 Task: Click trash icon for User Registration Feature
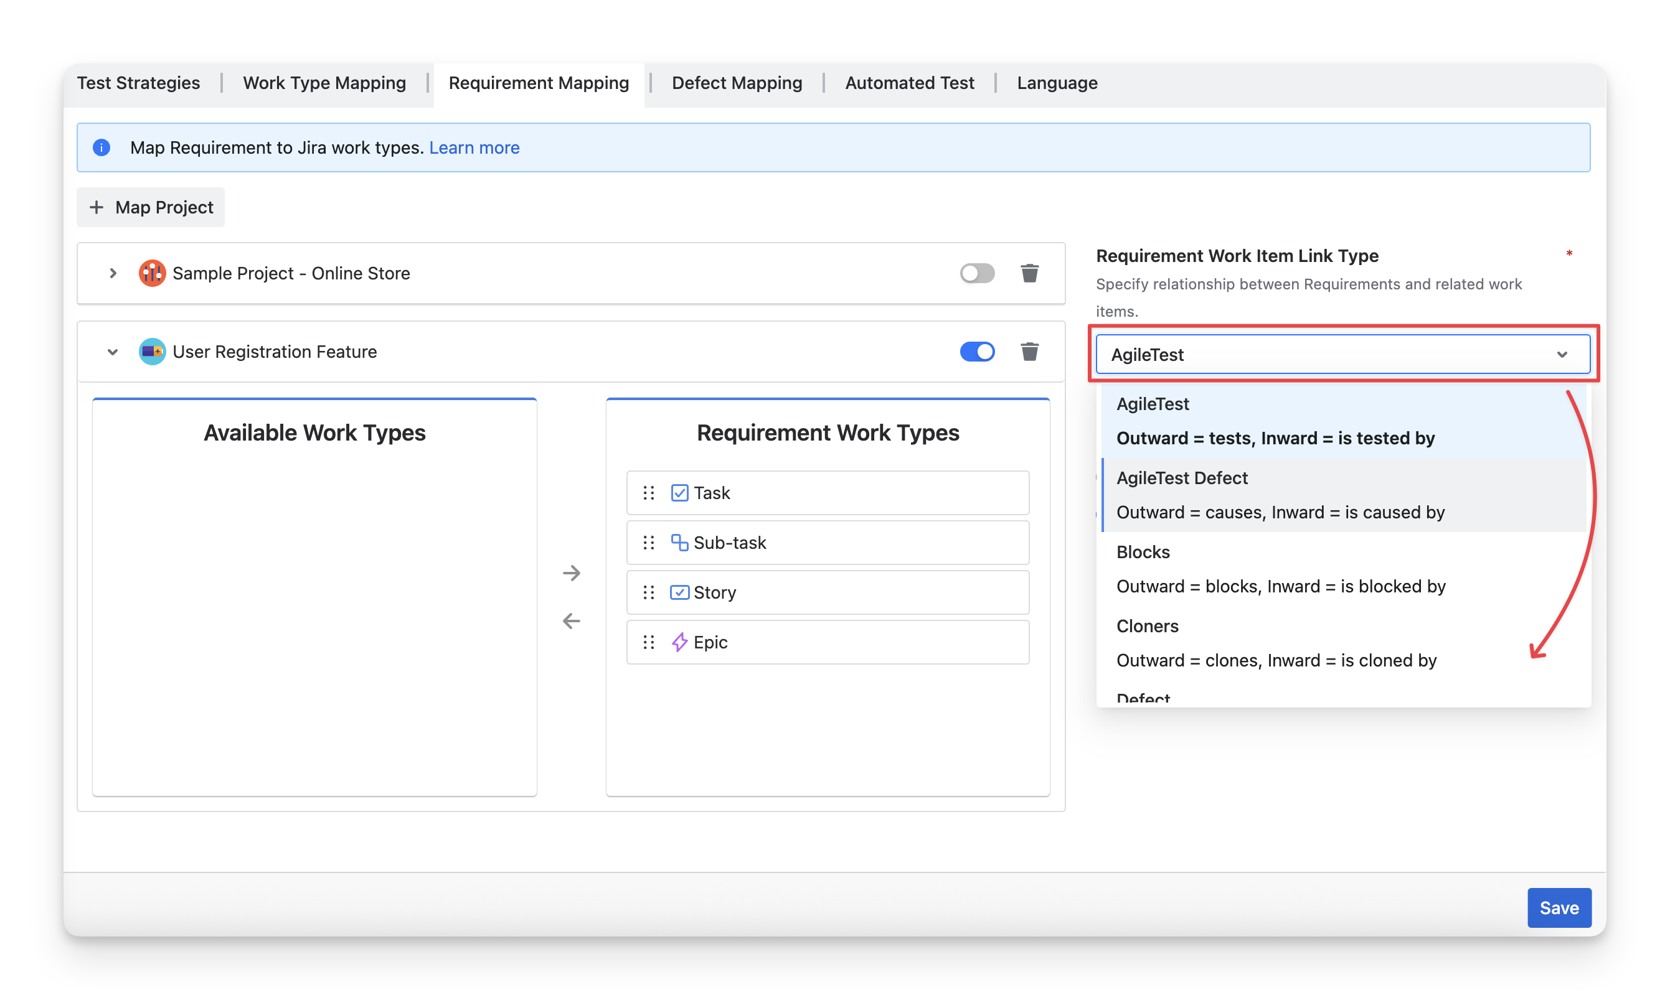pyautogui.click(x=1029, y=352)
